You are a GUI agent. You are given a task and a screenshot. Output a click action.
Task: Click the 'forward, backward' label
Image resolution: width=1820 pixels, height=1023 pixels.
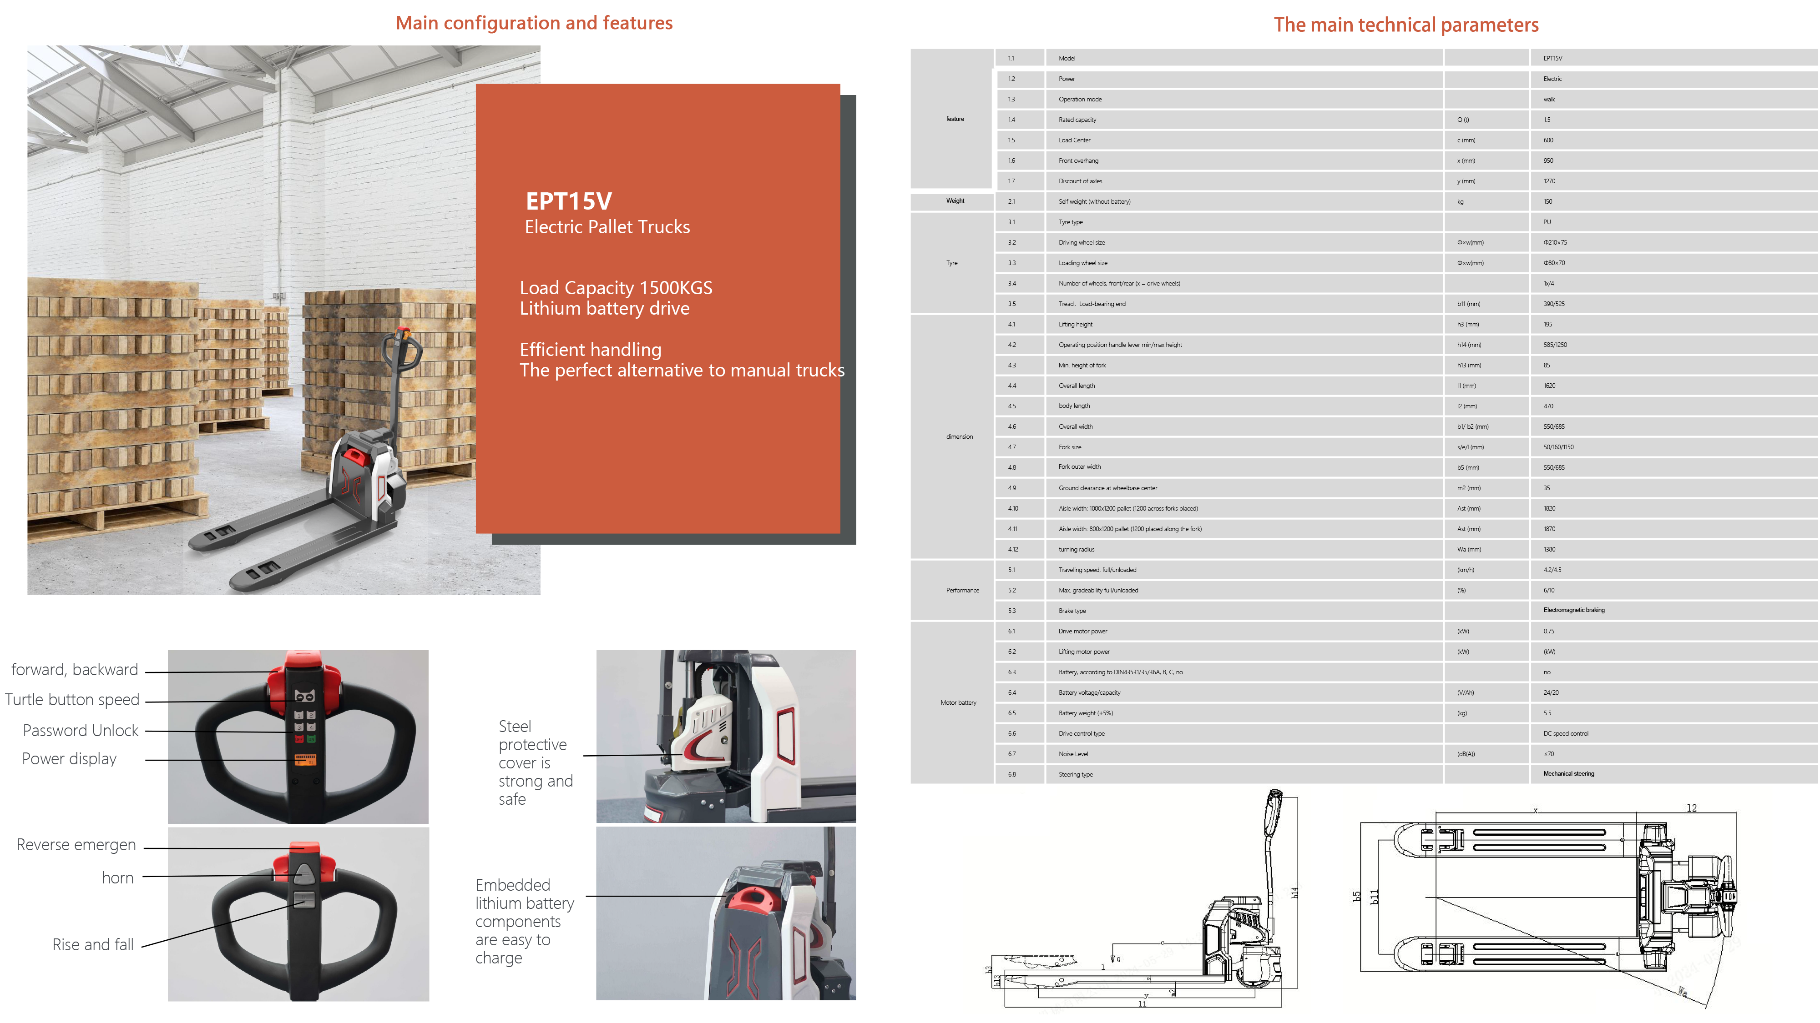[74, 669]
